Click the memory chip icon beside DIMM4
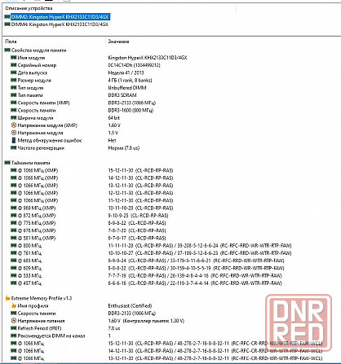This screenshot has width=341, height=364. 7,24
